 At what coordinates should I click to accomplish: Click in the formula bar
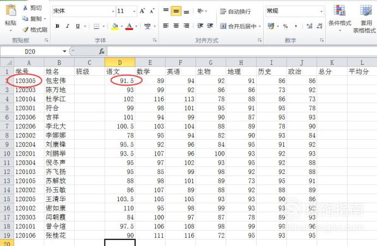[242, 51]
